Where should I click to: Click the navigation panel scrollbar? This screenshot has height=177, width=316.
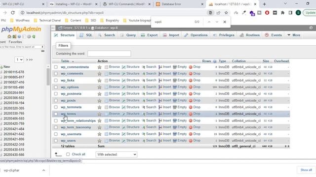[48, 77]
